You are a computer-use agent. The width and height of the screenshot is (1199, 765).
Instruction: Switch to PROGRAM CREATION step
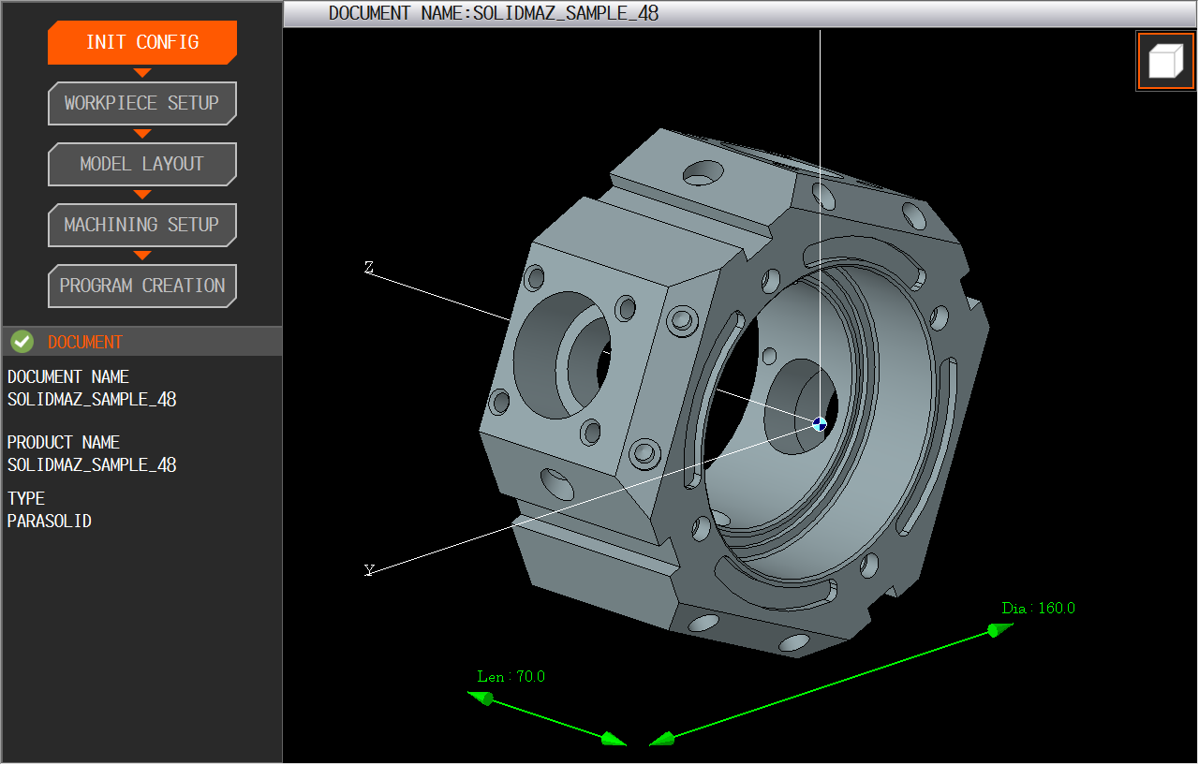141,286
